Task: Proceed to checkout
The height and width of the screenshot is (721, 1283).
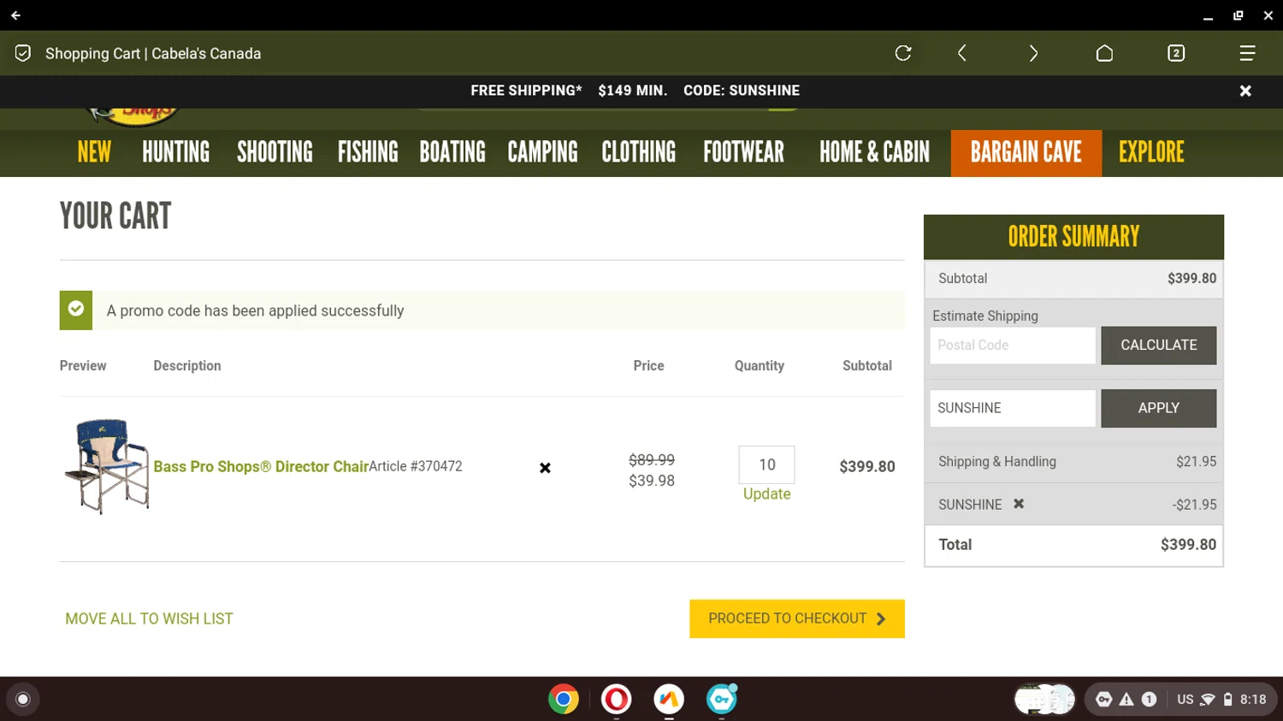Action: coord(797,618)
